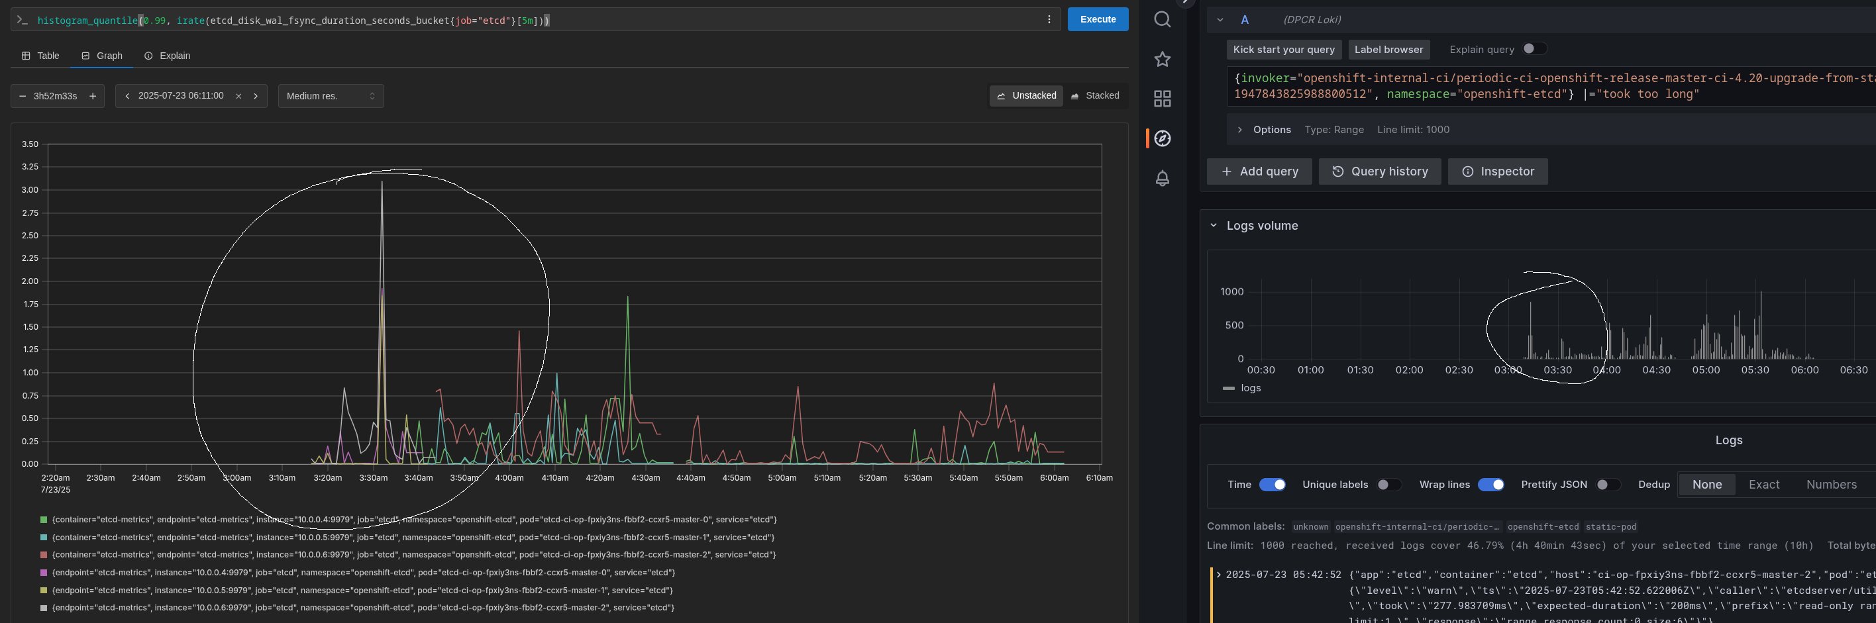Decrease time range with minus icon
1876x623 pixels.
click(x=23, y=96)
